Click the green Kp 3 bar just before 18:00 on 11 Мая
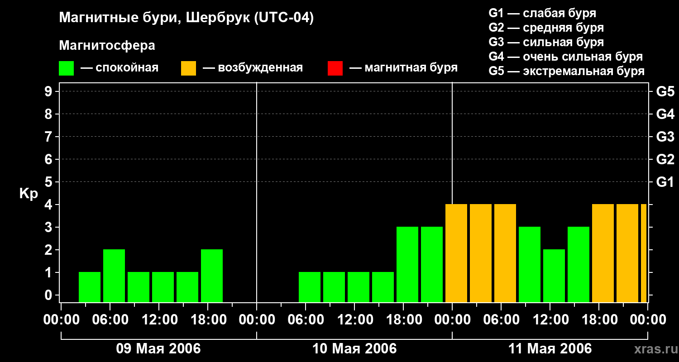Viewport: 679px width, 362px height. coord(579,264)
